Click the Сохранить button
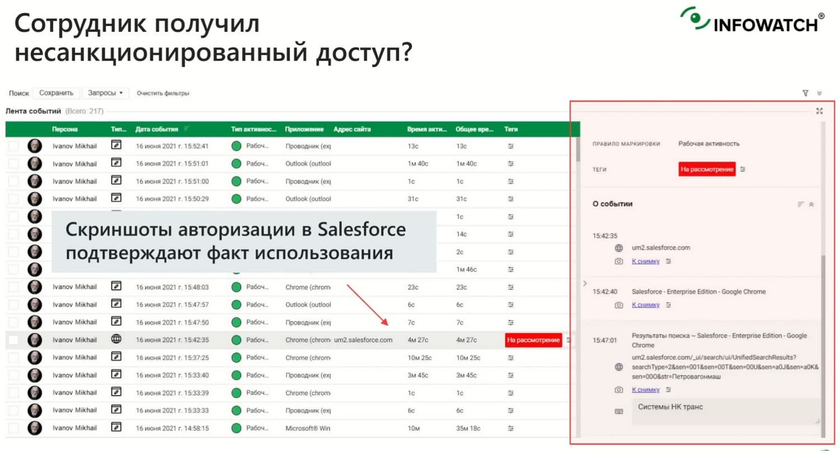840x451 pixels. pyautogui.click(x=56, y=93)
